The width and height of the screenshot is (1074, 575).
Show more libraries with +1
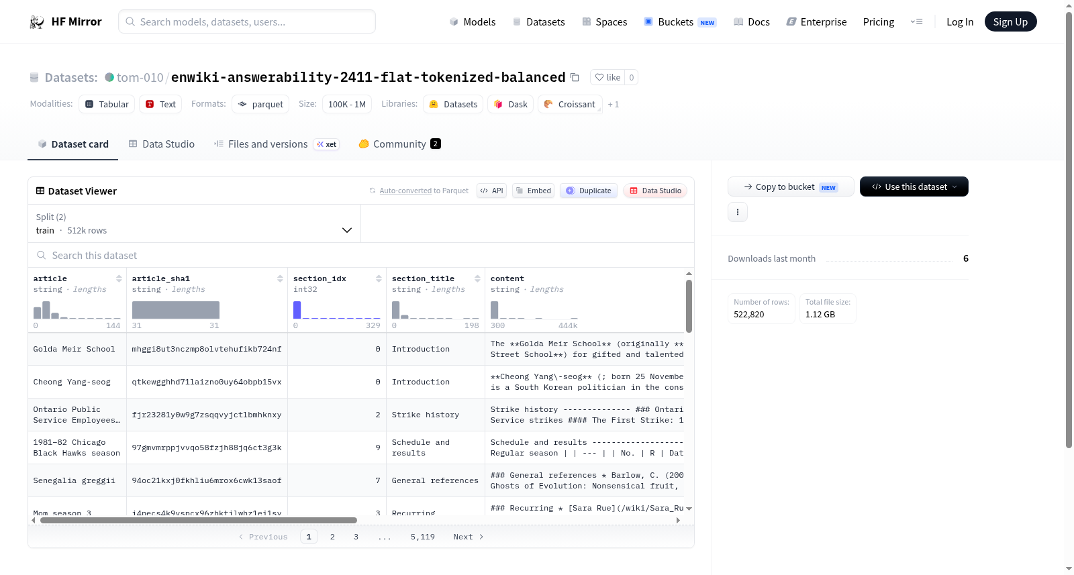coord(613,104)
